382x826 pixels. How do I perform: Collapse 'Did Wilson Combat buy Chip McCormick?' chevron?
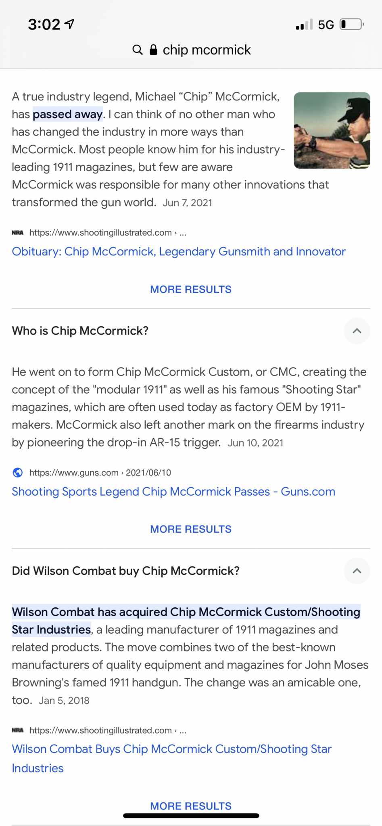point(357,571)
